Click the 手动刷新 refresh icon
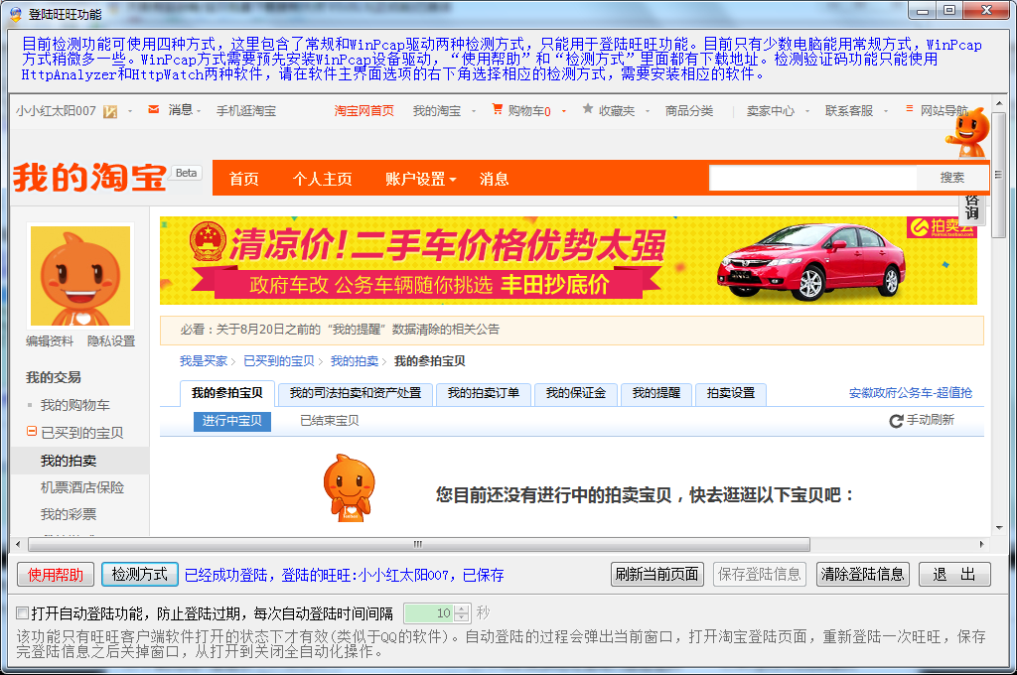1017x675 pixels. point(896,421)
